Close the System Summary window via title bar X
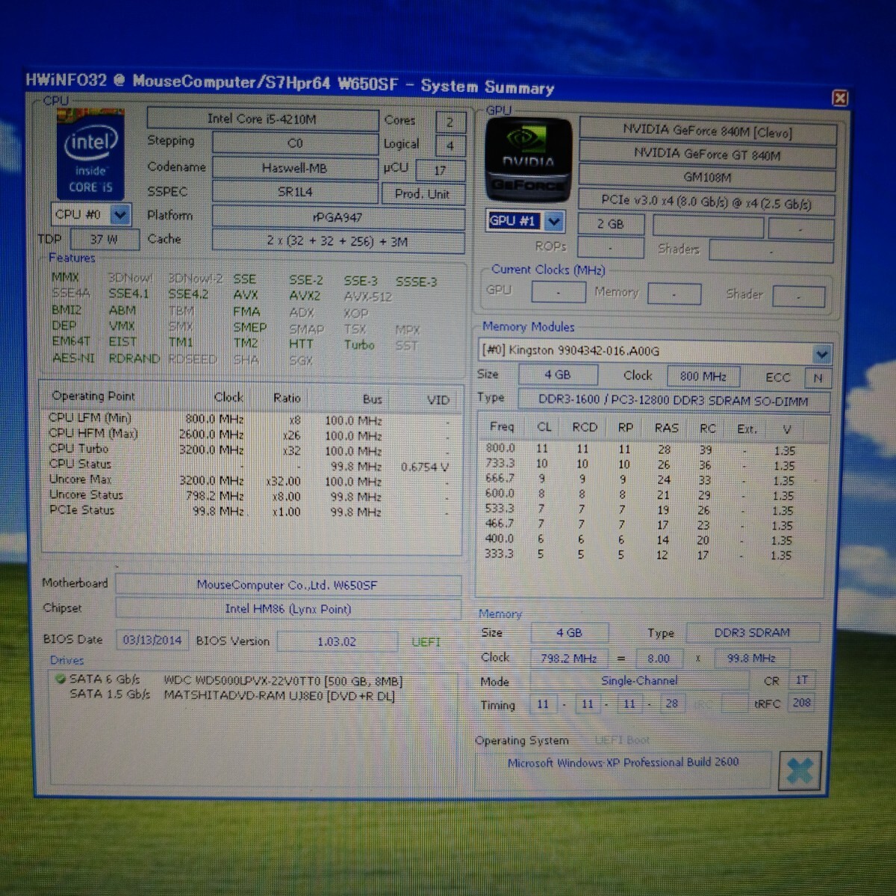The height and width of the screenshot is (896, 896). click(839, 98)
